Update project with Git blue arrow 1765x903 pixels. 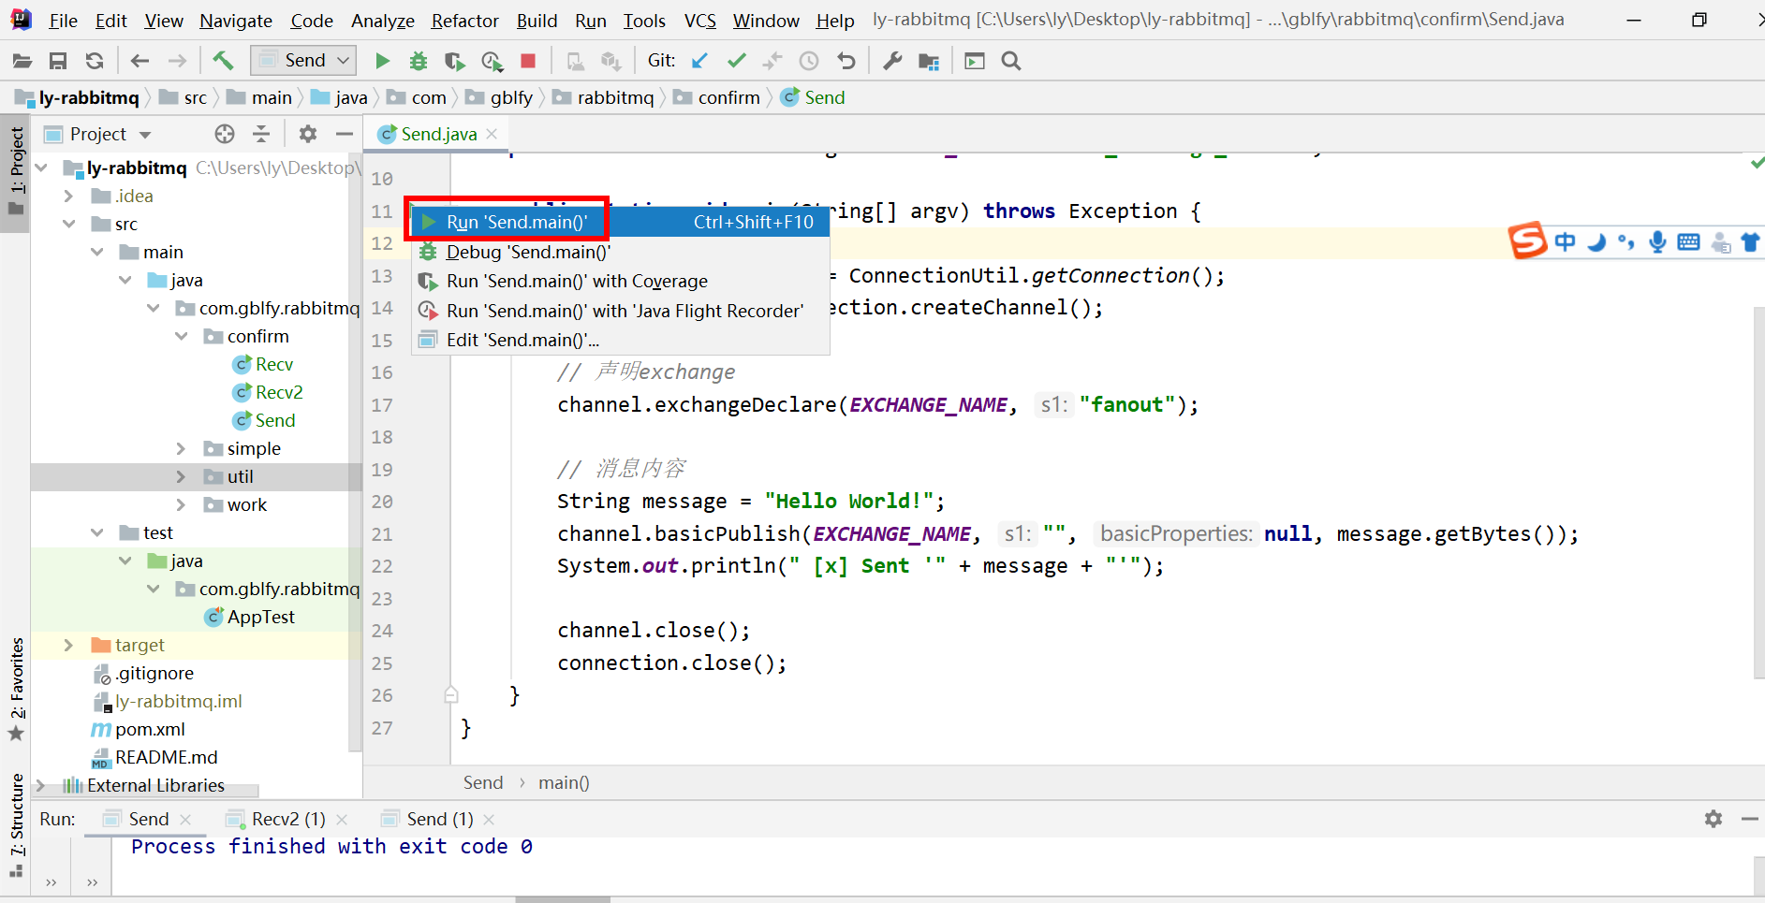(x=699, y=61)
